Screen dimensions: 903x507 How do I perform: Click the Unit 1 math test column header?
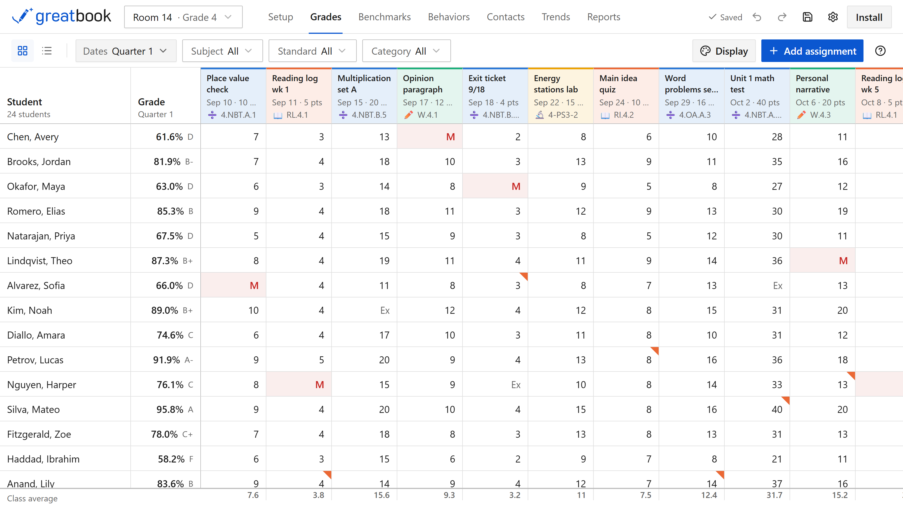pos(757,96)
